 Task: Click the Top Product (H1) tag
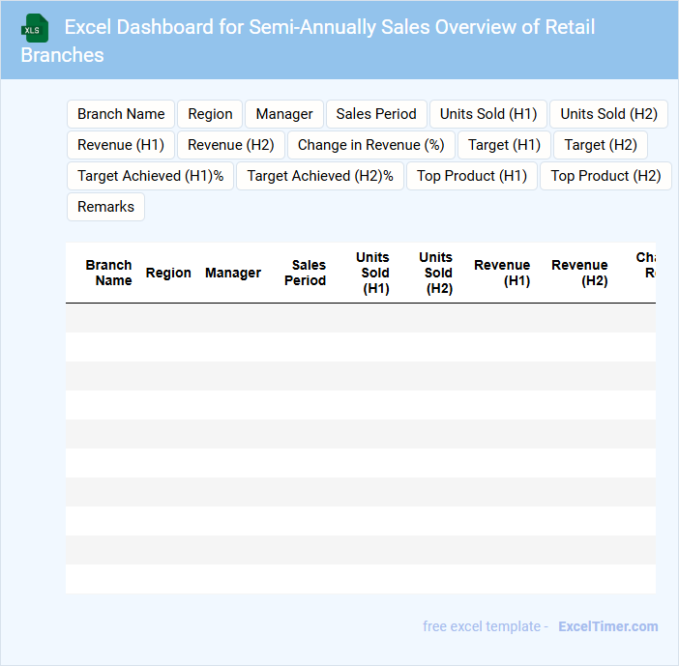coord(472,176)
